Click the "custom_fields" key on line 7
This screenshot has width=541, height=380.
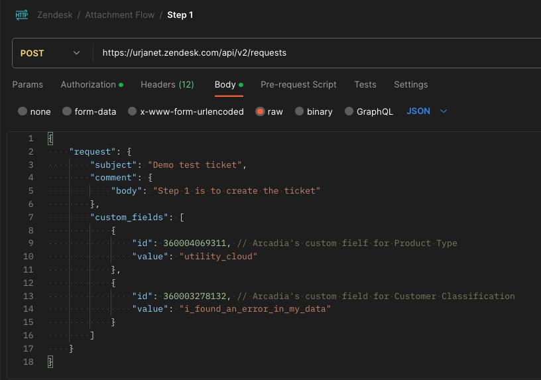[129, 217]
